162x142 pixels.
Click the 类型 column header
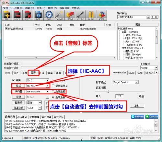click(x=91, y=25)
